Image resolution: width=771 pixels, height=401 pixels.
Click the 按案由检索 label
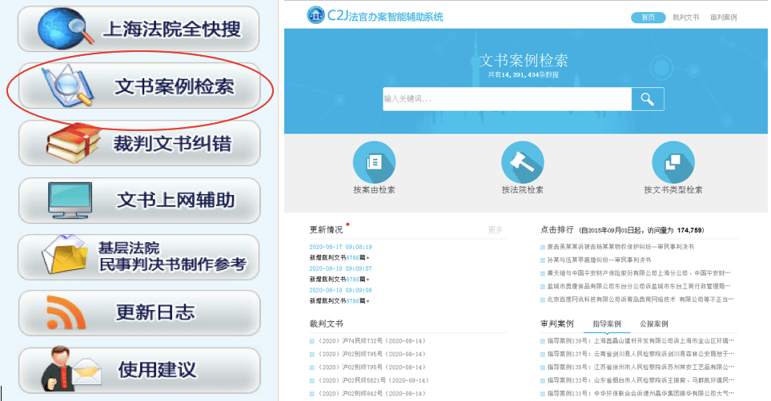(374, 190)
